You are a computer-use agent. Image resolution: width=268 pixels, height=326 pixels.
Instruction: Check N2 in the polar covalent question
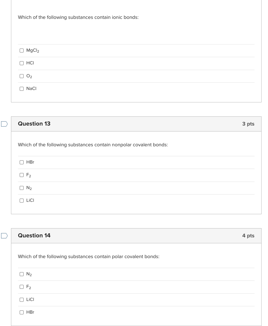pos(22,274)
